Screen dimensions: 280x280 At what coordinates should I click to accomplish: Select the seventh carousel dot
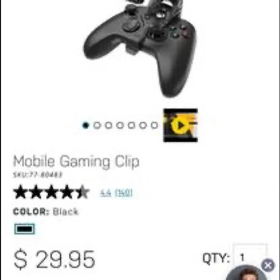(x=154, y=126)
